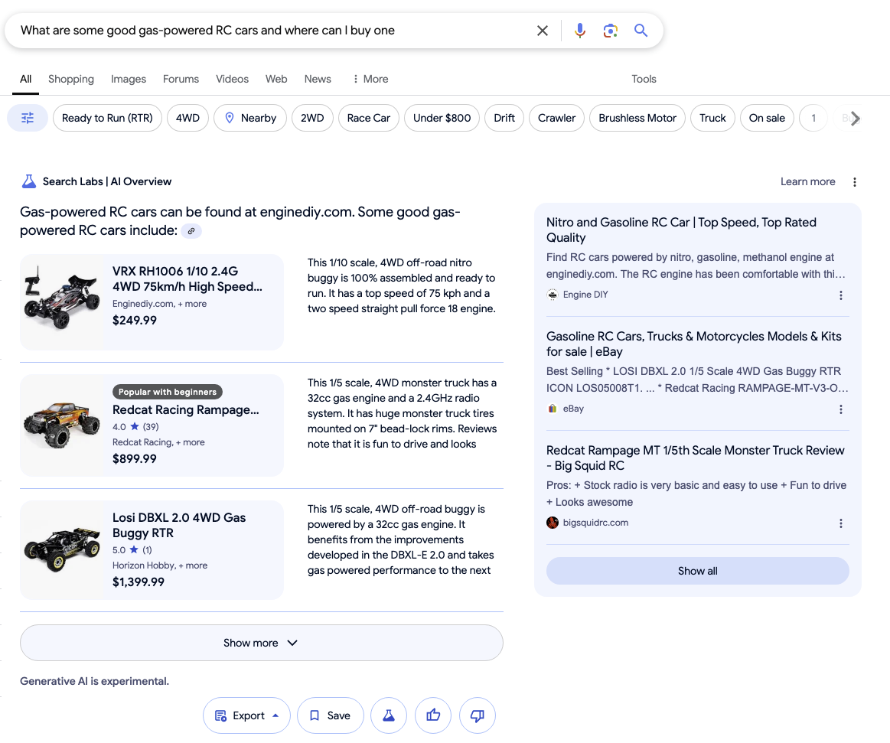Image resolution: width=890 pixels, height=743 pixels.
Task: Click the Show all button
Action: point(697,570)
